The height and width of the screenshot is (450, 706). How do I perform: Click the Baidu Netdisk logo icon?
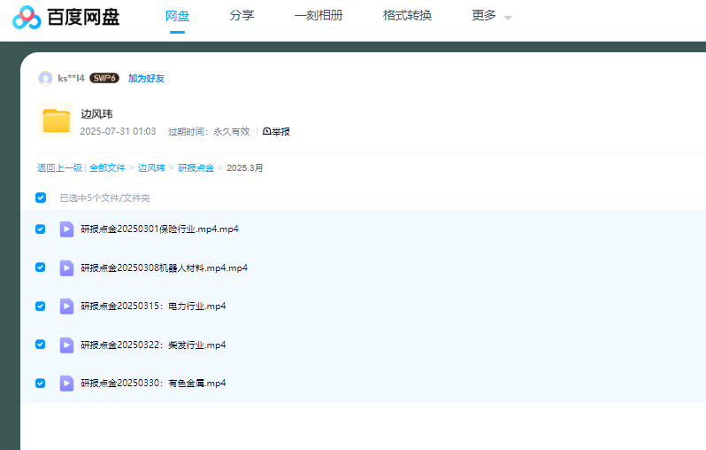27,17
